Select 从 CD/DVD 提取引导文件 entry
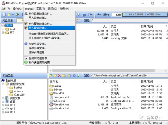This screenshot has width=168, height=125. click(x=50, y=38)
